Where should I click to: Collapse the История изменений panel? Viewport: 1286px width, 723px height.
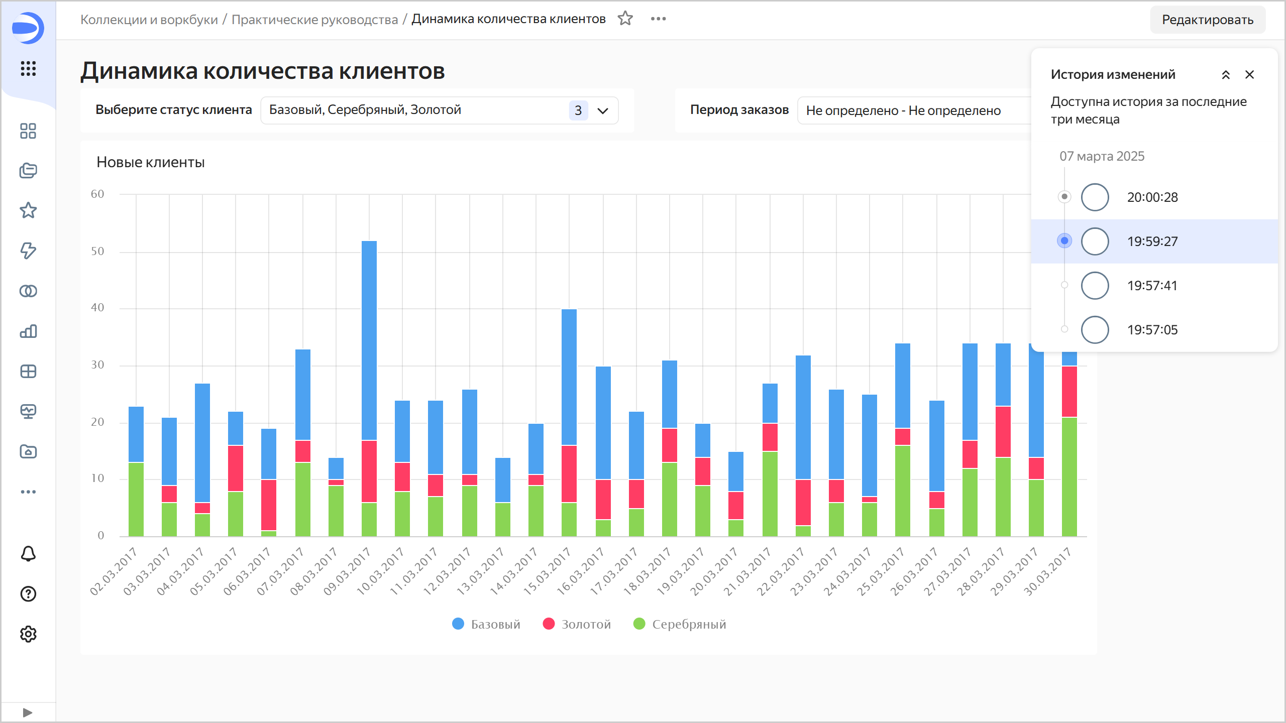point(1226,75)
